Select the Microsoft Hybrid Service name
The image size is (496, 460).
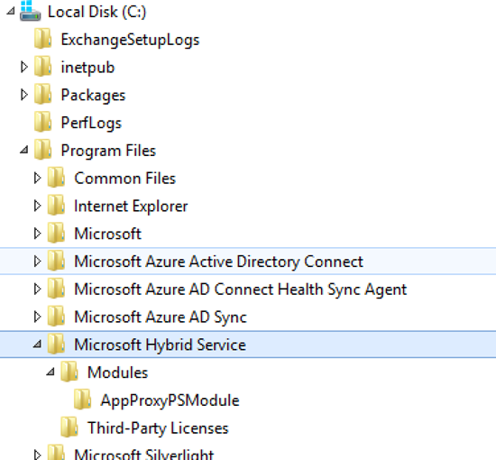pos(160,345)
